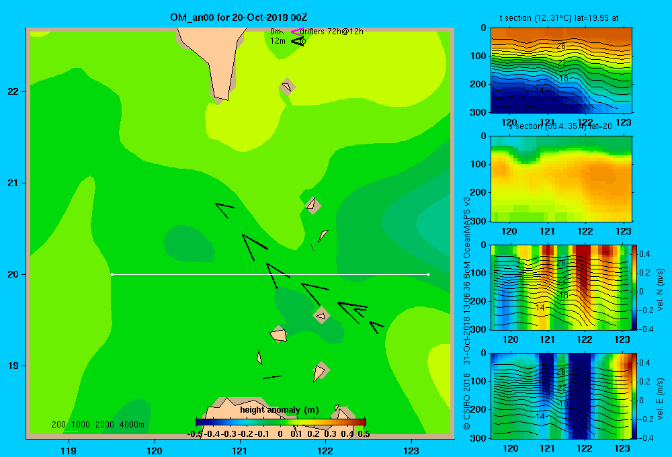Screen dimensions: 672x457
Task: Click the latitude 22 tick label on main map
Action: pos(13,91)
